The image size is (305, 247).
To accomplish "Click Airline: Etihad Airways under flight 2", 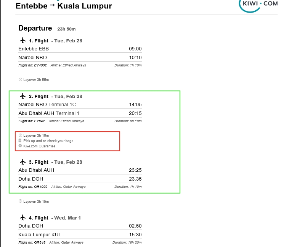I will (x=66, y=121).
